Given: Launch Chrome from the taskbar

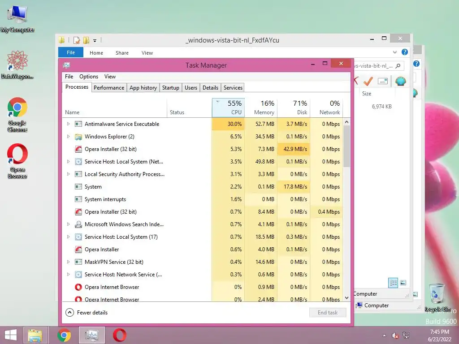Looking at the screenshot, I should pyautogui.click(x=64, y=335).
